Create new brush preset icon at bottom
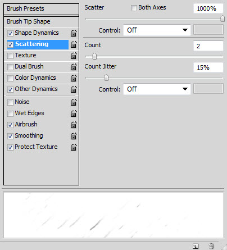 196,246
